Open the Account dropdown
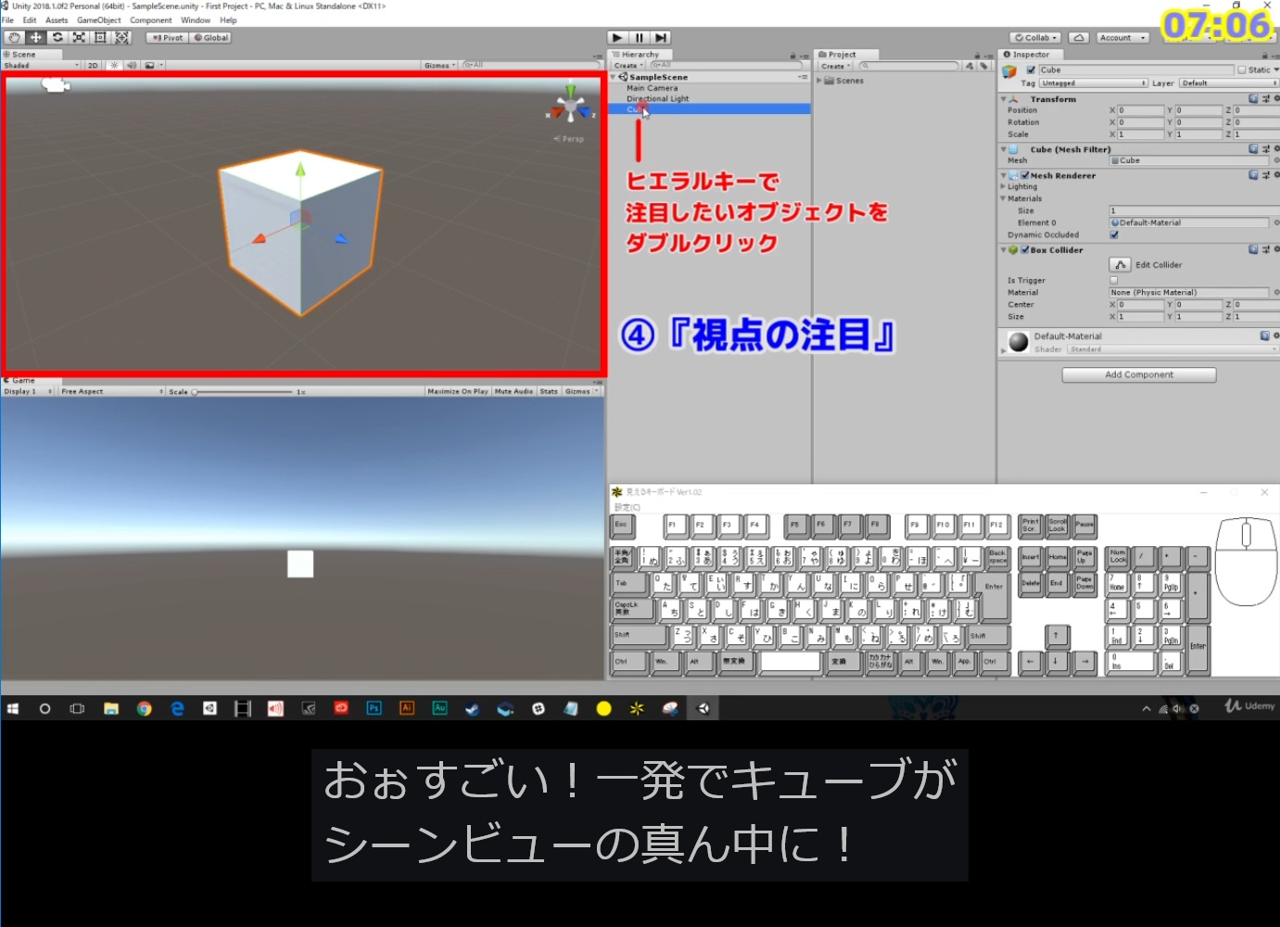1280x927 pixels. 1122,38
